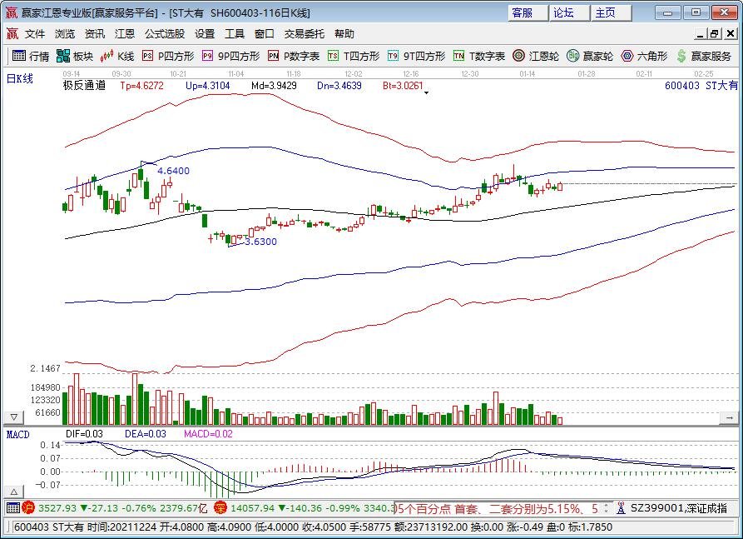Open the 交易委托 menu

tap(305, 33)
